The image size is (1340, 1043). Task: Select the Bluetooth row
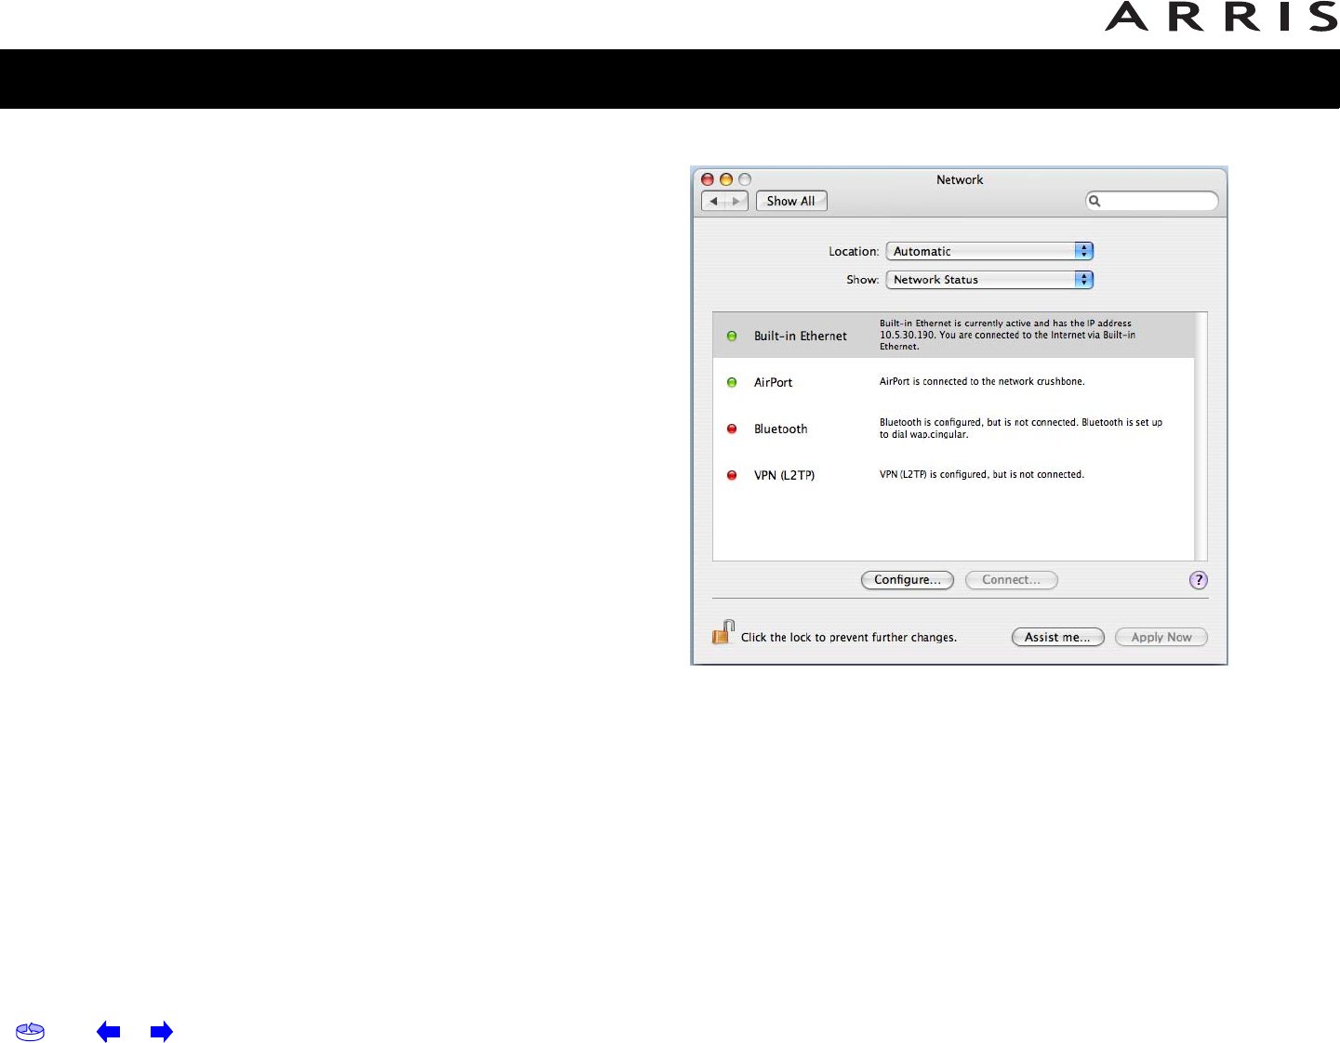(953, 429)
